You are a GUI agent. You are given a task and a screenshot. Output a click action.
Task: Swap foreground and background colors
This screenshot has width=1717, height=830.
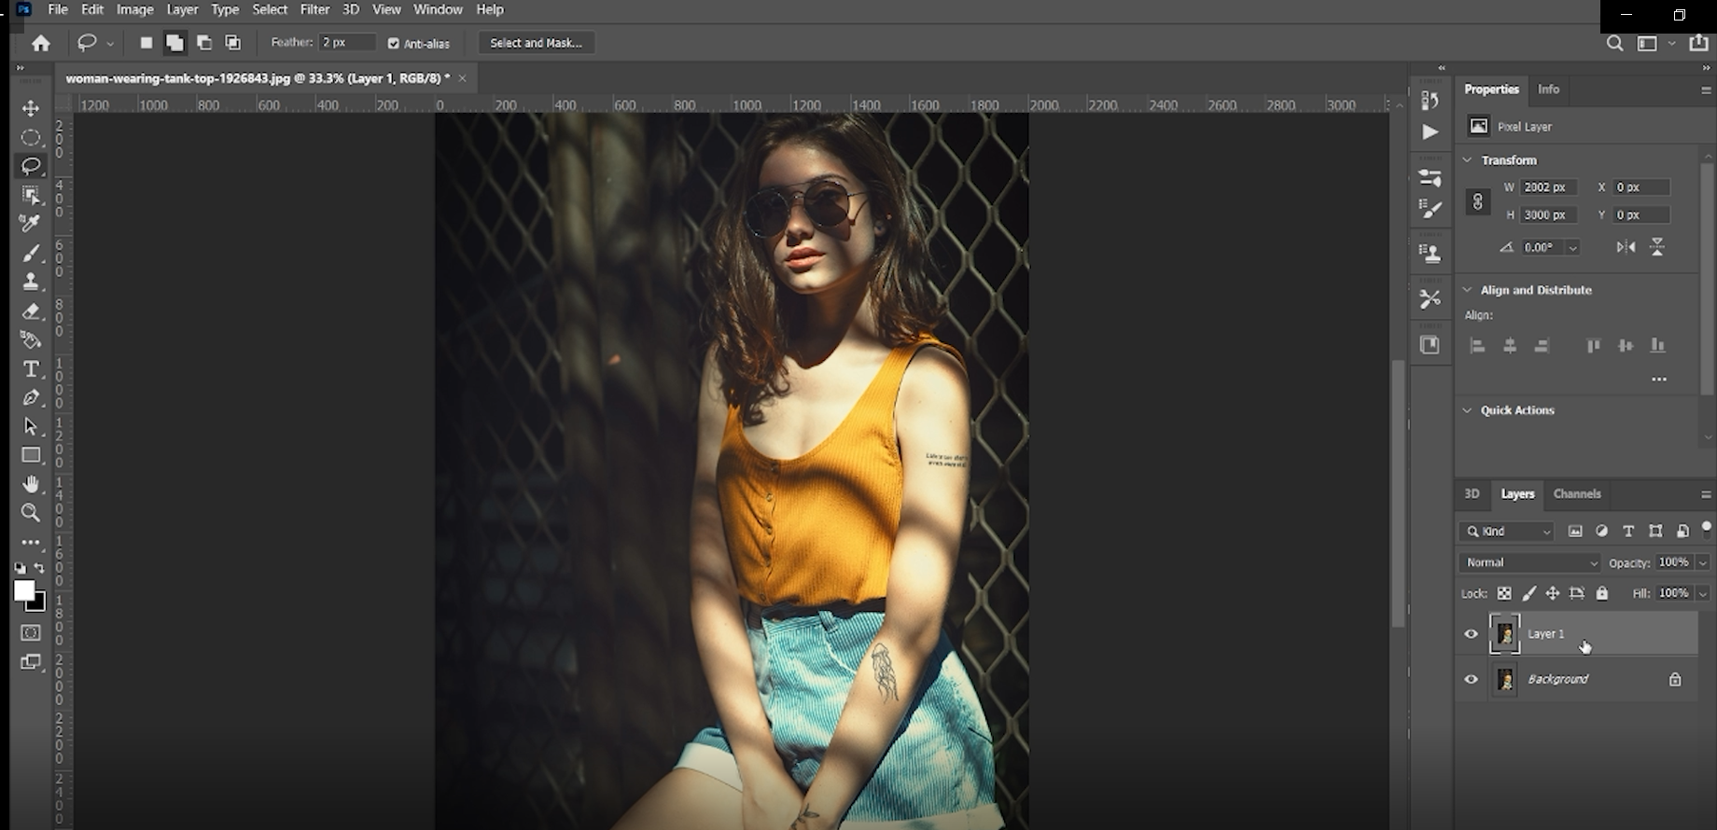coord(39,568)
